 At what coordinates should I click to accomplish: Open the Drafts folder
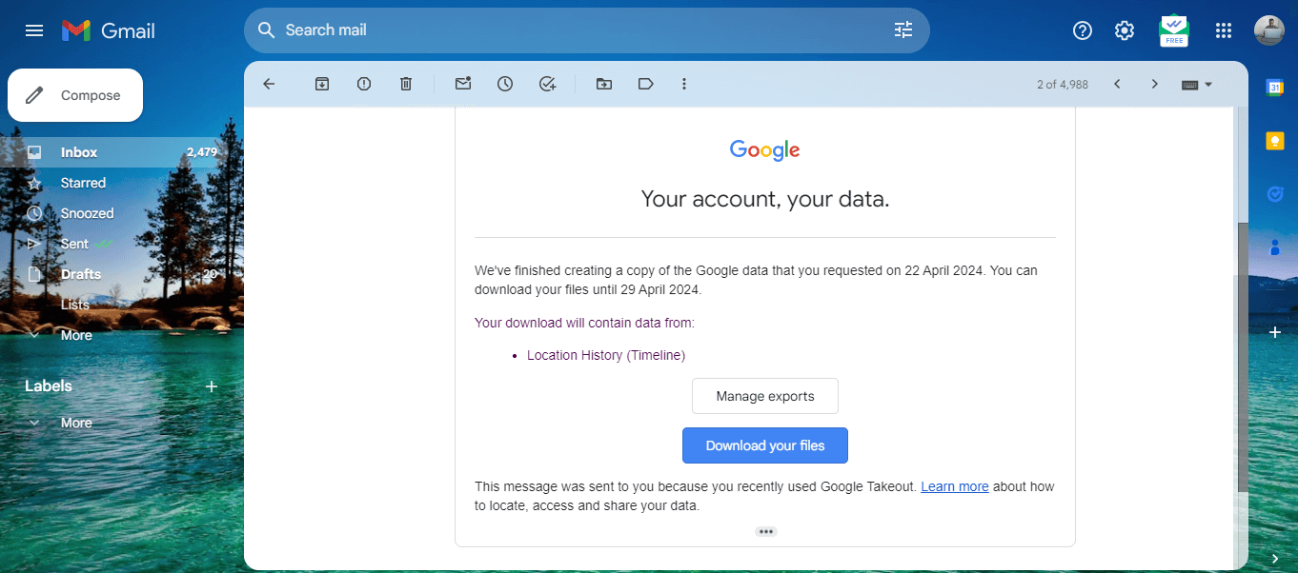coord(80,273)
